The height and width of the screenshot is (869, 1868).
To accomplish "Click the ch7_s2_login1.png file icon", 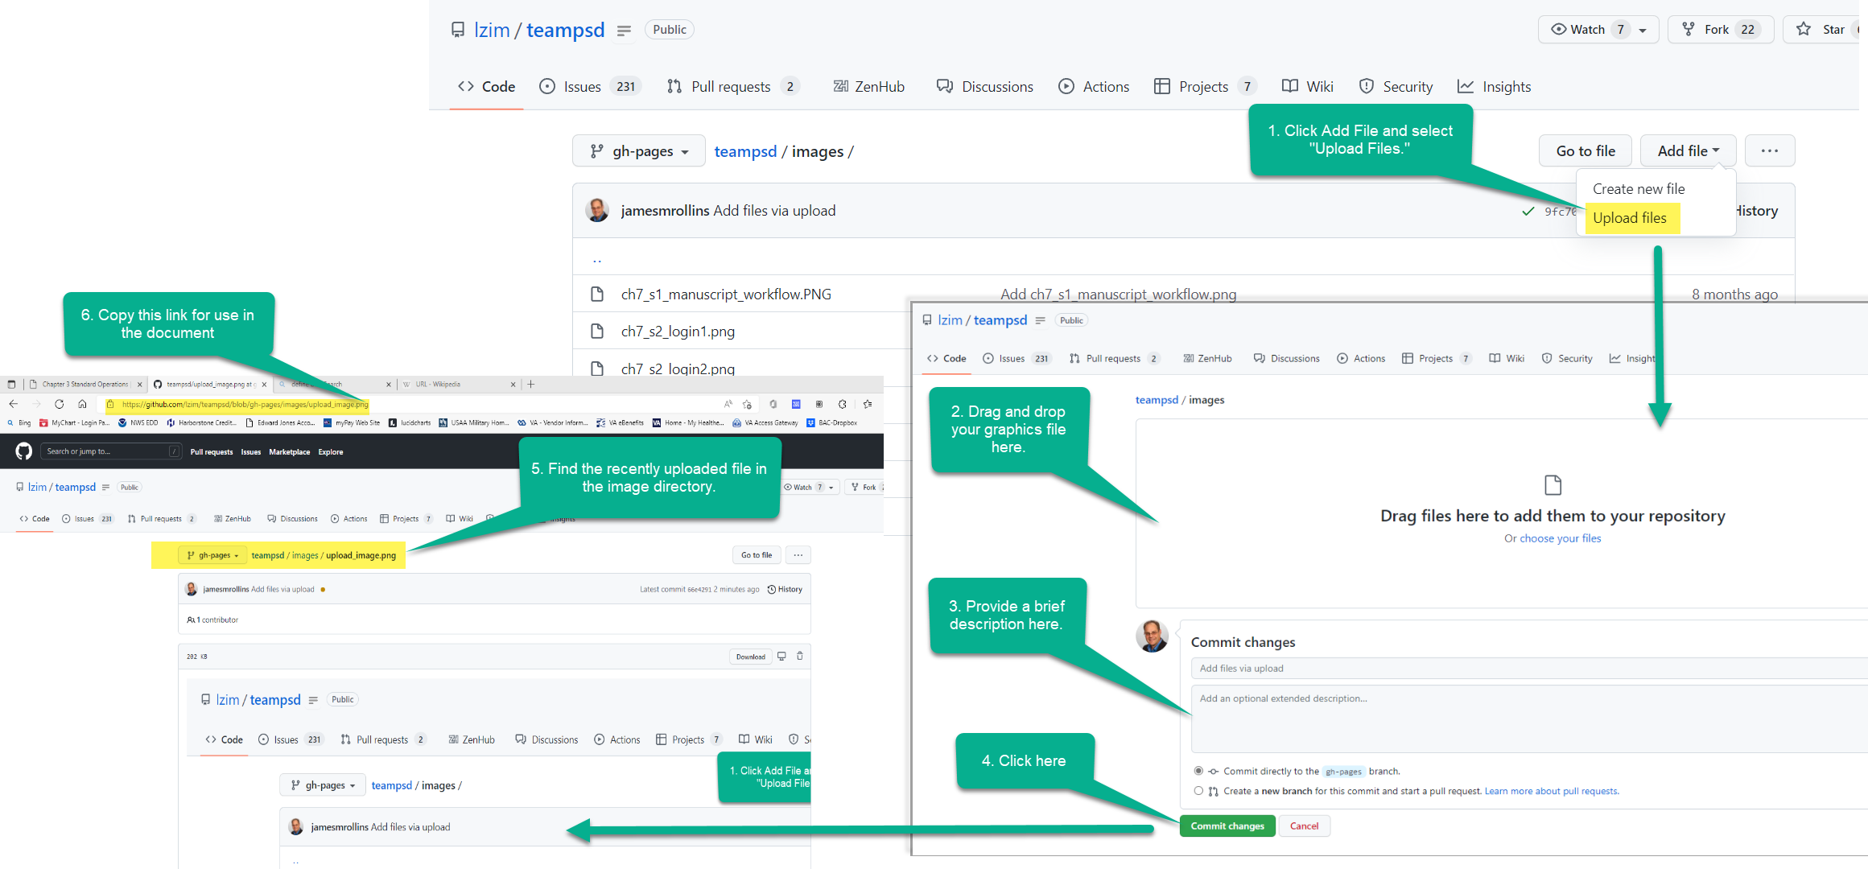I will (597, 332).
